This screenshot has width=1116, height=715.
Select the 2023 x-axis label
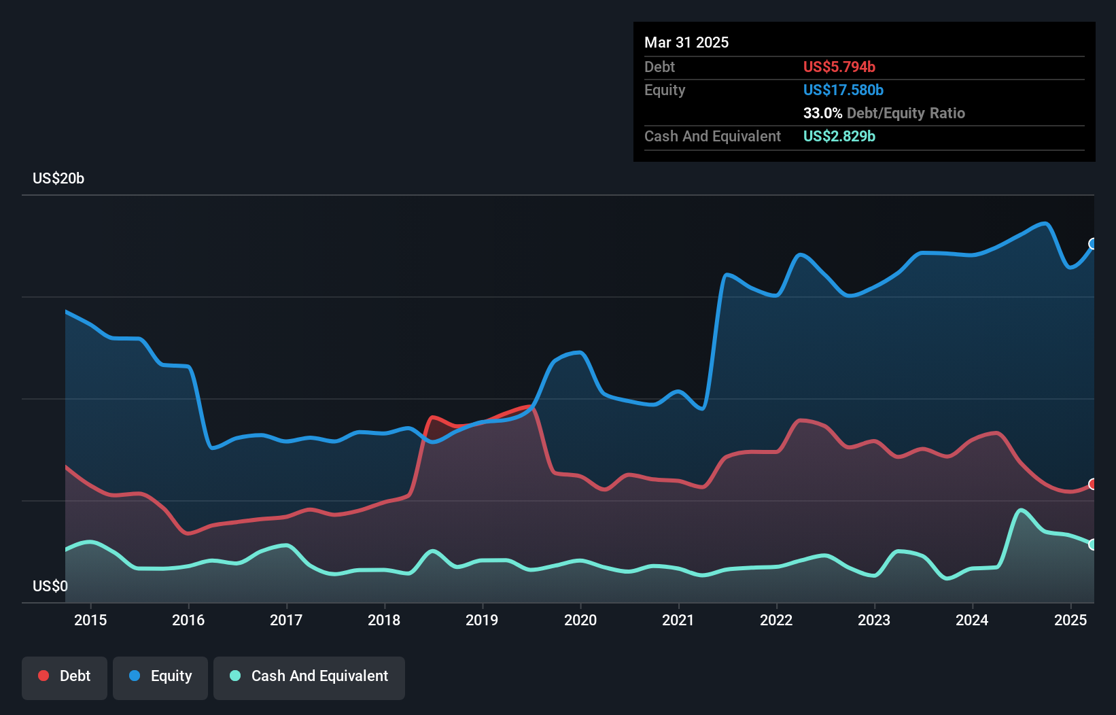pyautogui.click(x=874, y=620)
